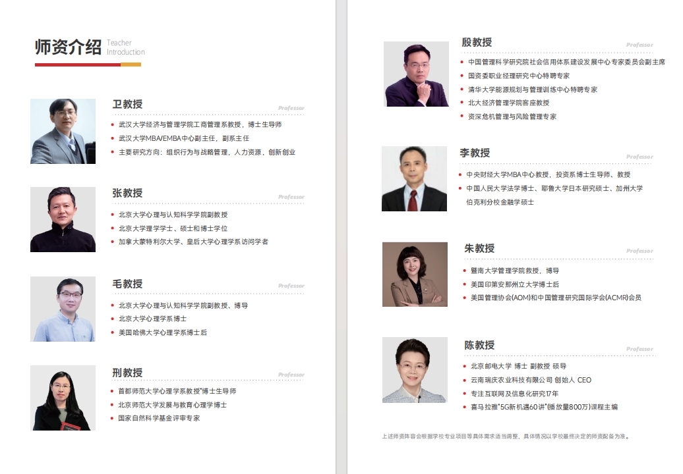
Task: Click the 毛教授 heading text
Action: pyautogui.click(x=127, y=284)
